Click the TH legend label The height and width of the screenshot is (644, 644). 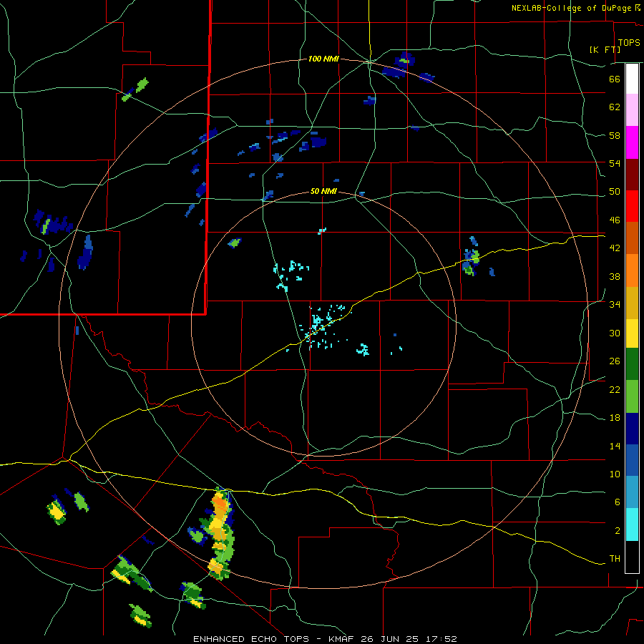click(x=615, y=559)
